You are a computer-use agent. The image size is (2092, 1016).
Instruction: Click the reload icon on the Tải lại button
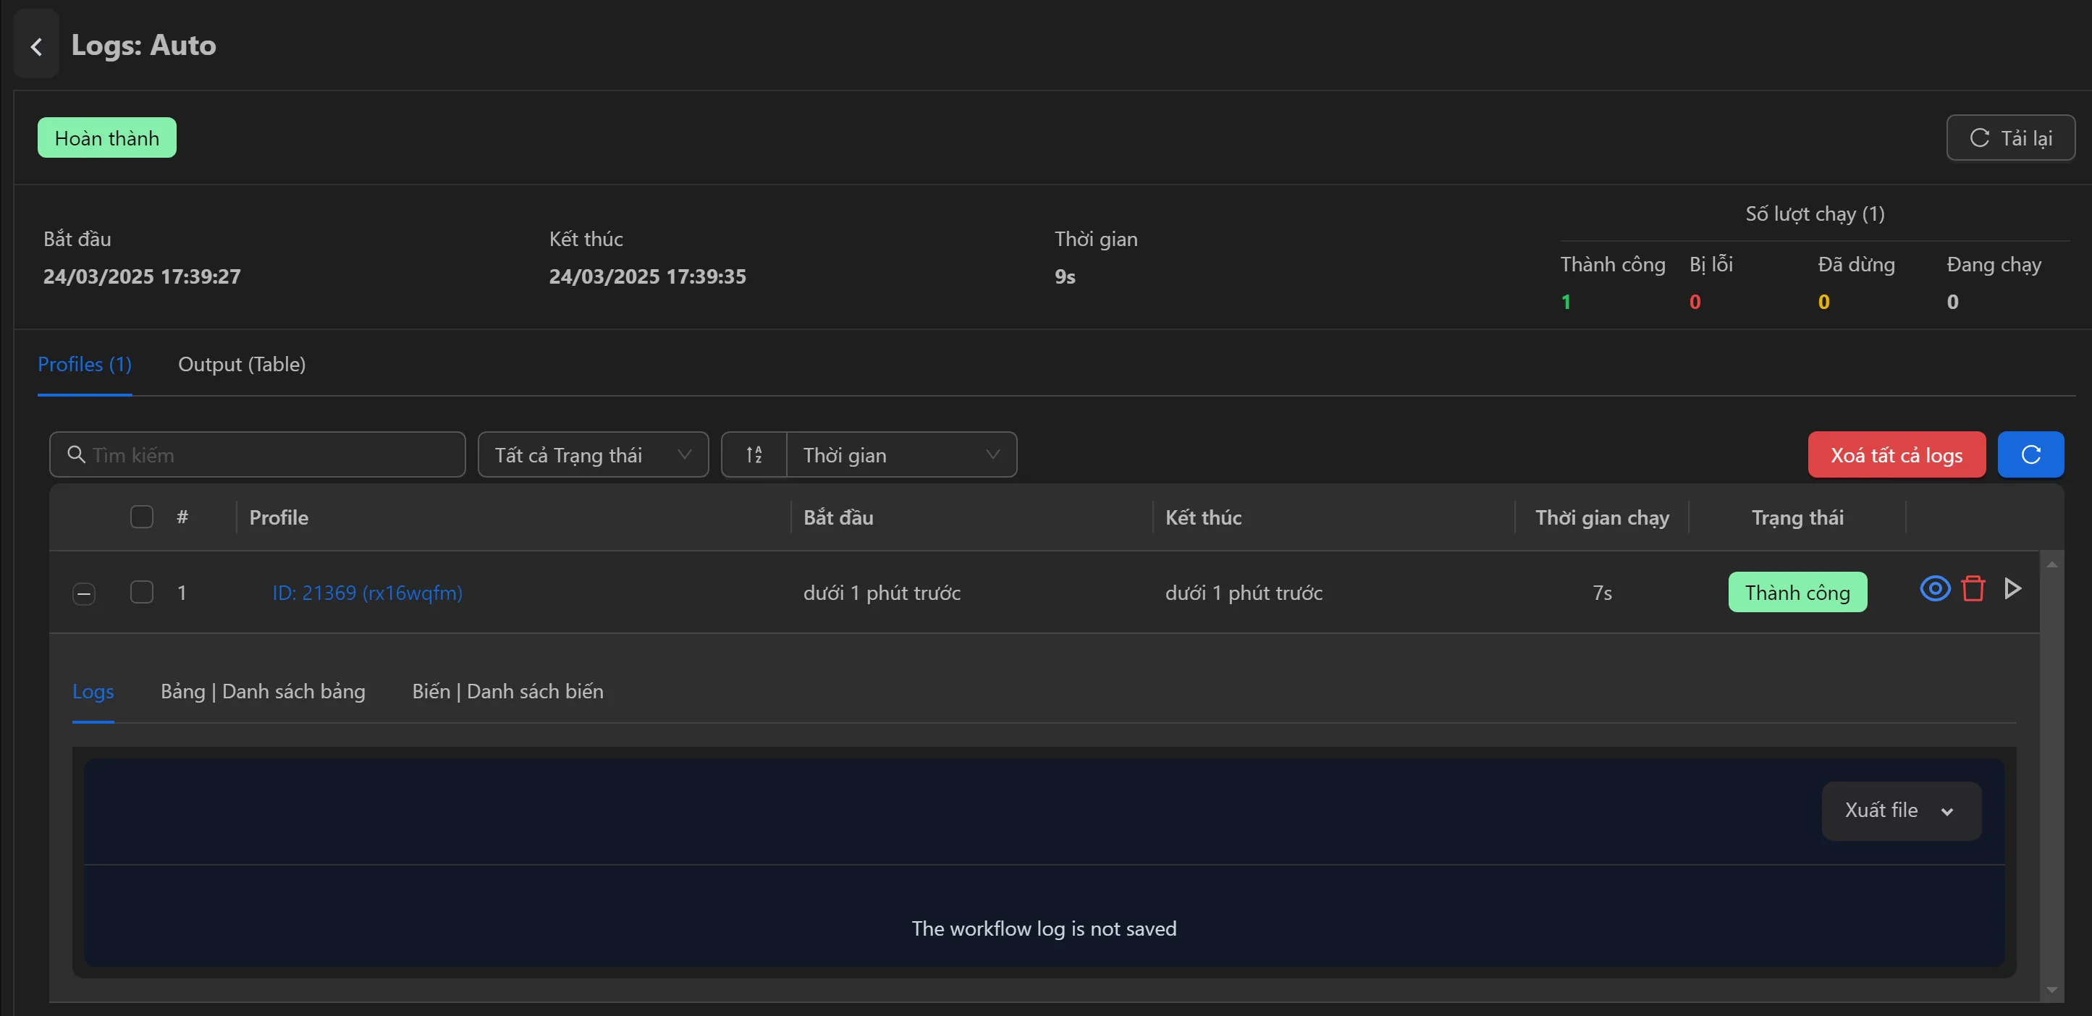pos(1979,137)
